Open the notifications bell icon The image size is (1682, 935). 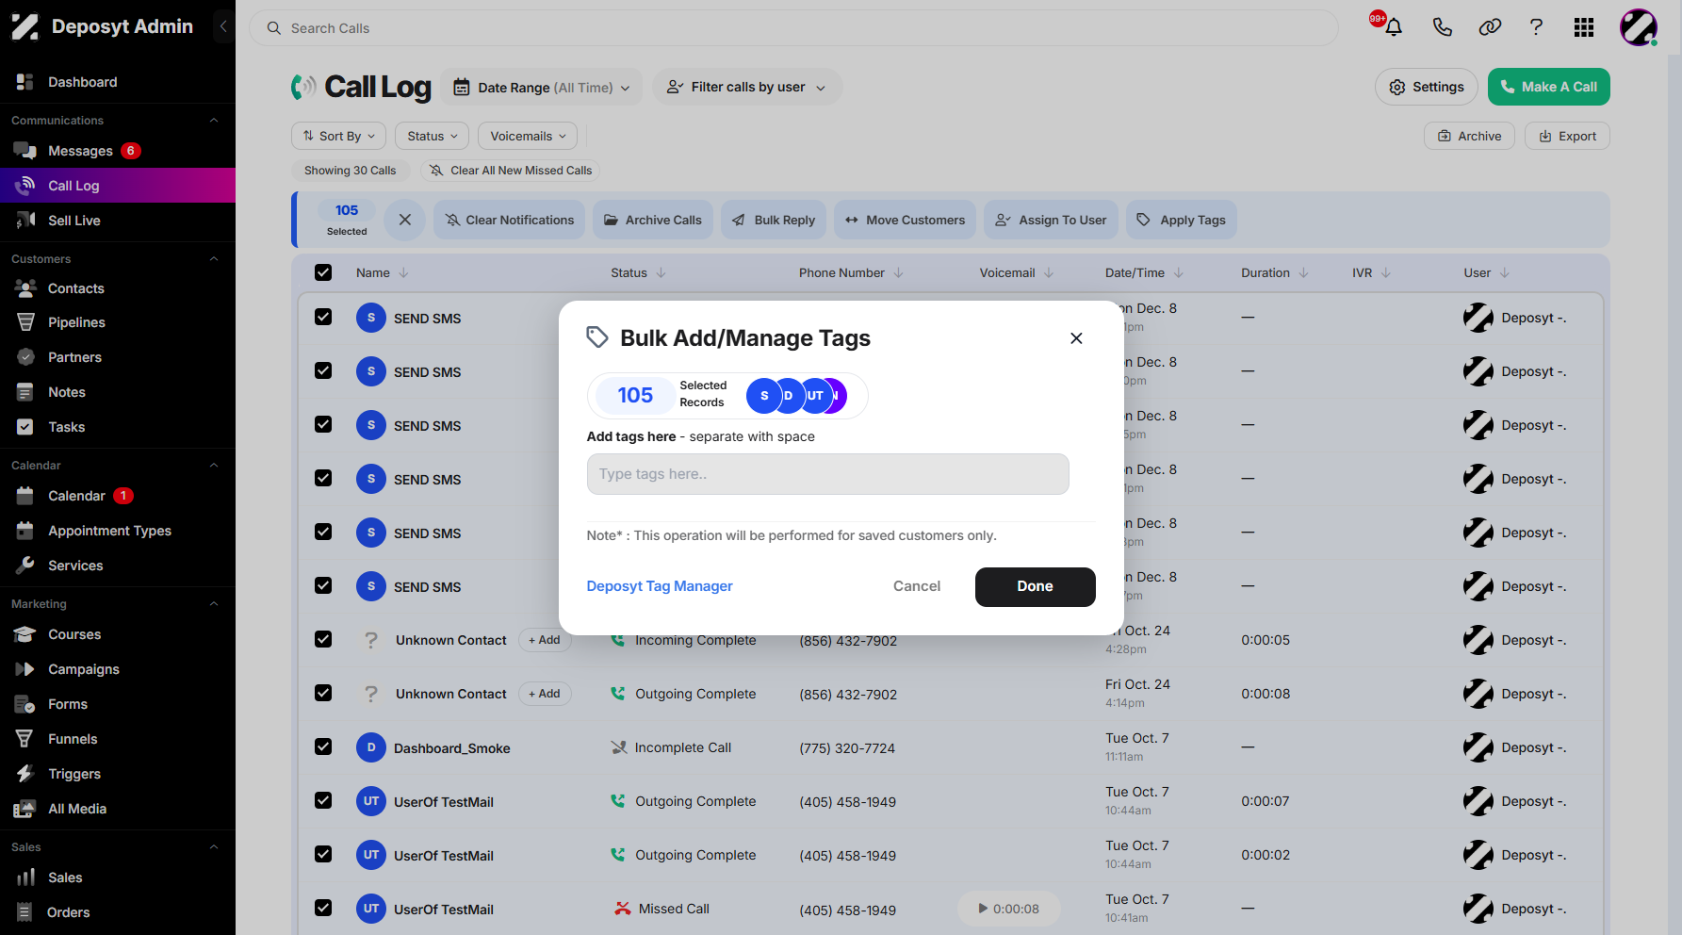[1394, 27]
